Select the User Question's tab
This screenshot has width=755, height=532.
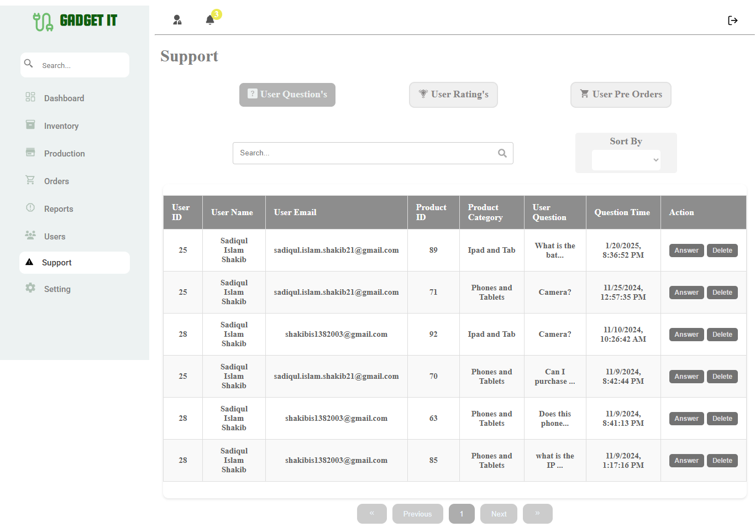click(287, 95)
